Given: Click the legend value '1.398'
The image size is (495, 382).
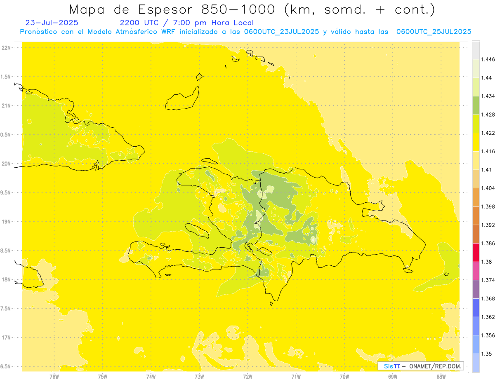Looking at the screenshot, I should (x=488, y=206).
